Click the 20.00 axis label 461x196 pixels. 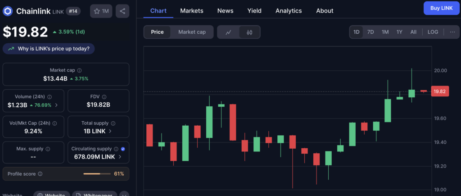(x=440, y=70)
